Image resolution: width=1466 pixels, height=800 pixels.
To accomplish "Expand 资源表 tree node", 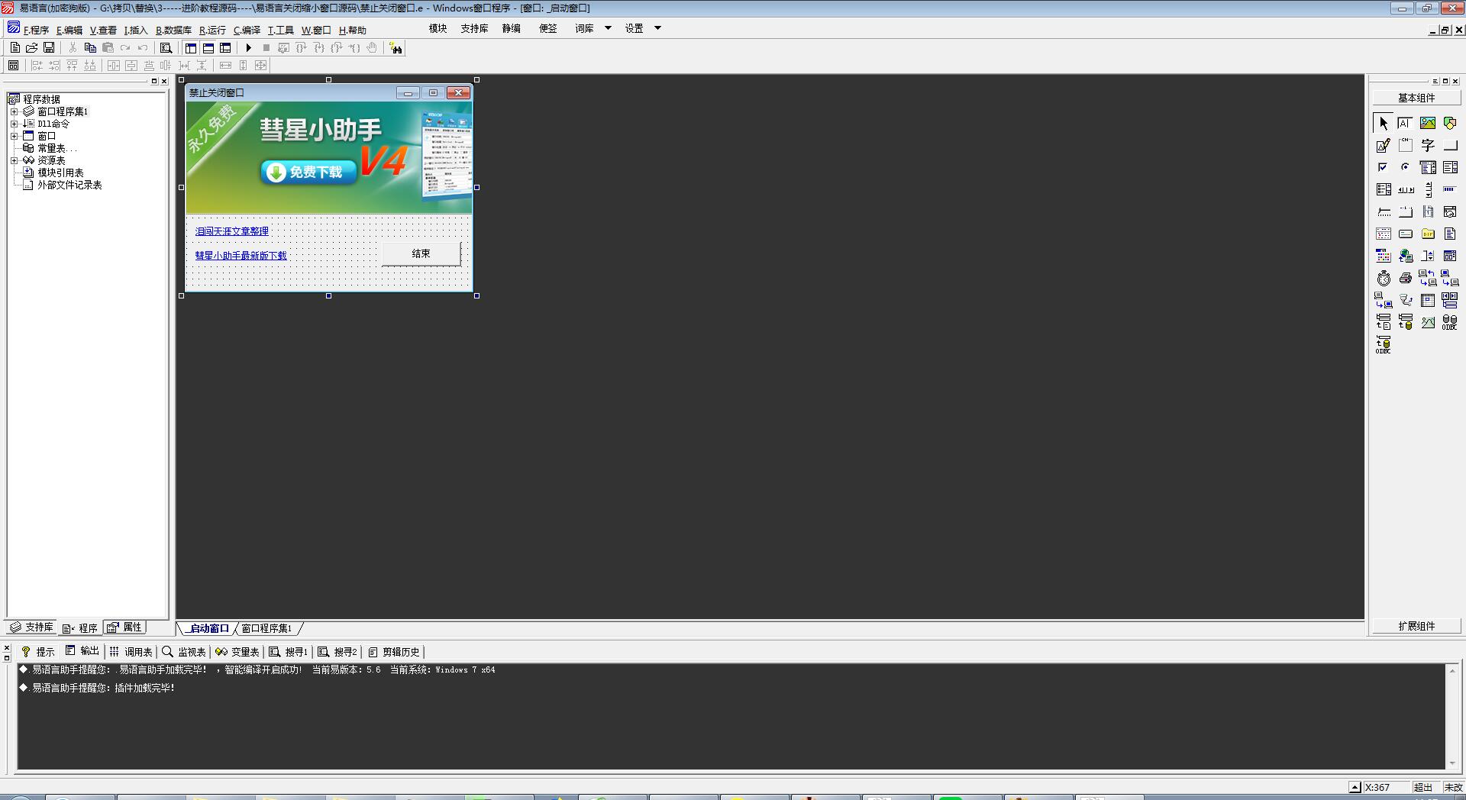I will (x=14, y=160).
